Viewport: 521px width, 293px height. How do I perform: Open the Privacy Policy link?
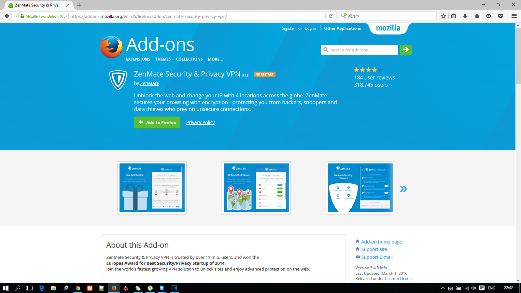200,122
